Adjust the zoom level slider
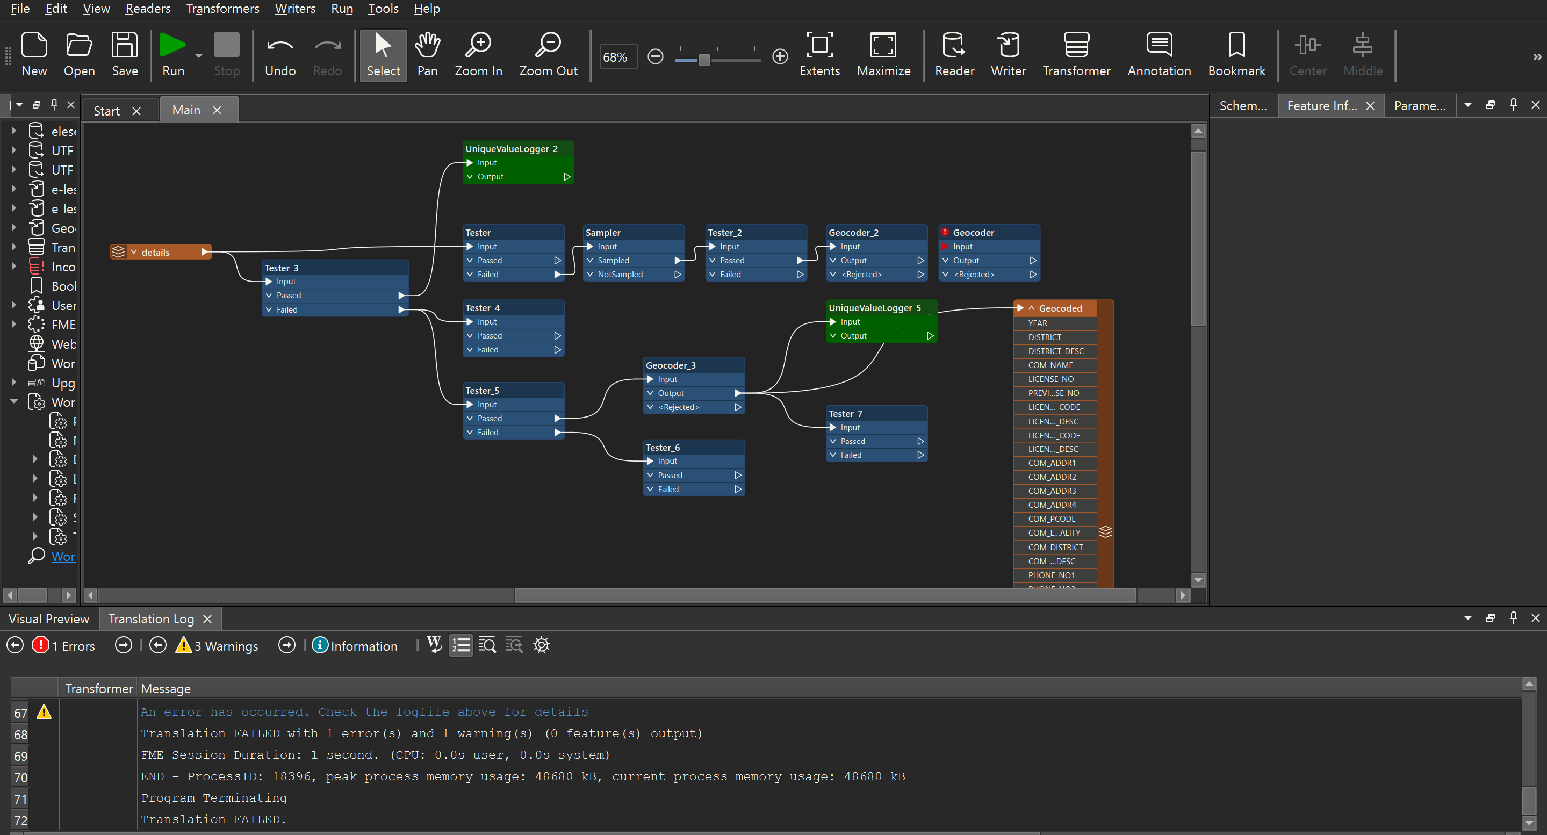 704,60
